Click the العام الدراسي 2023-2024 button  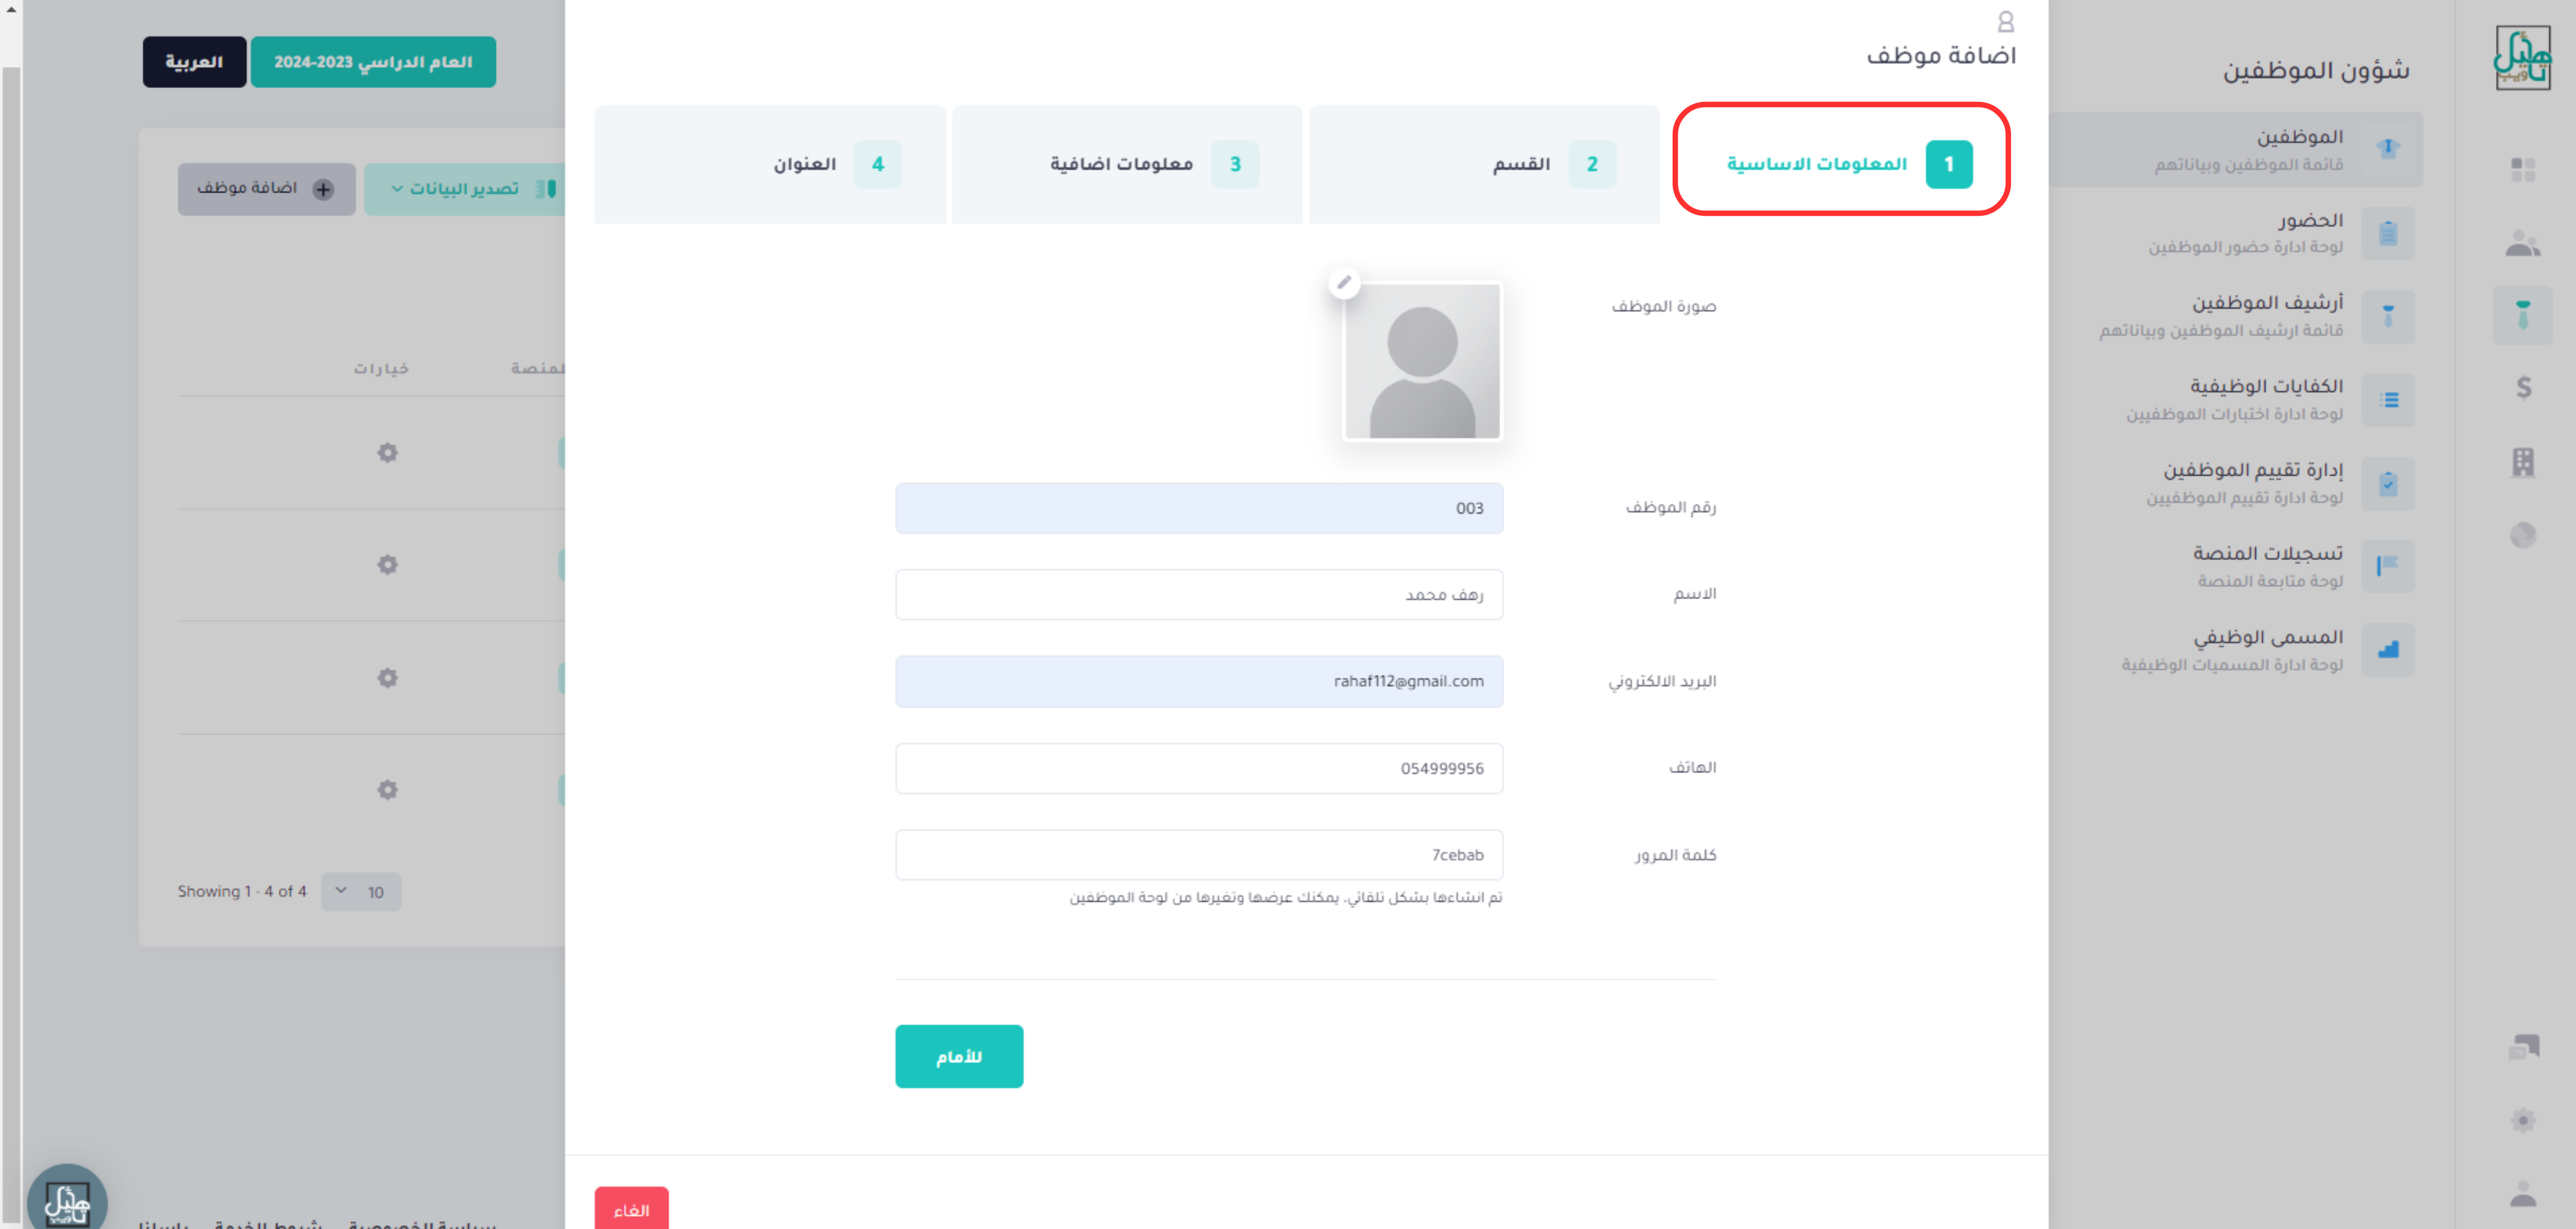[373, 62]
